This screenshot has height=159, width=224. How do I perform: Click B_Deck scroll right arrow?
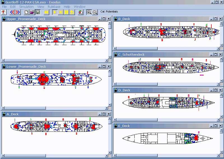point(218,49)
